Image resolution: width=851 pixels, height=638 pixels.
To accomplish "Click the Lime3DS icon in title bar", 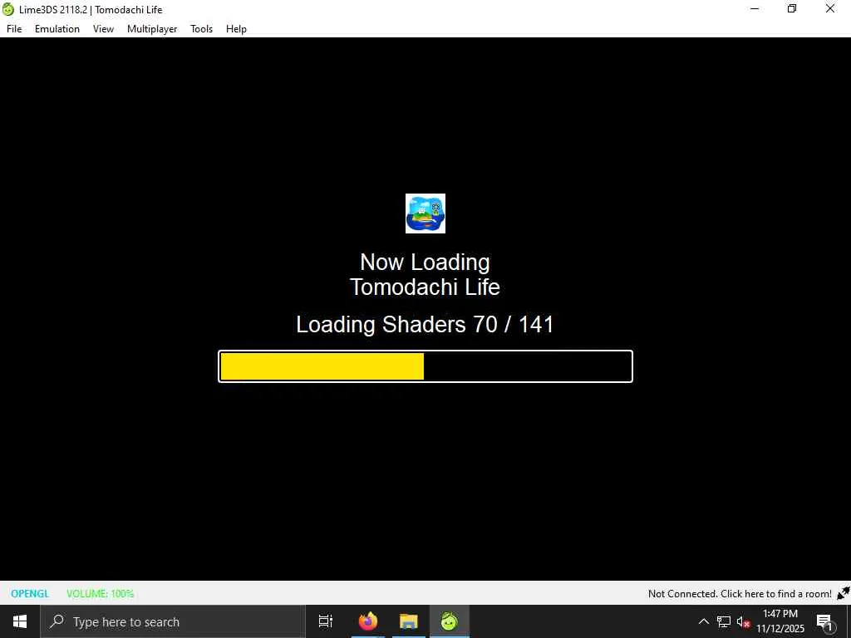I will [8, 9].
